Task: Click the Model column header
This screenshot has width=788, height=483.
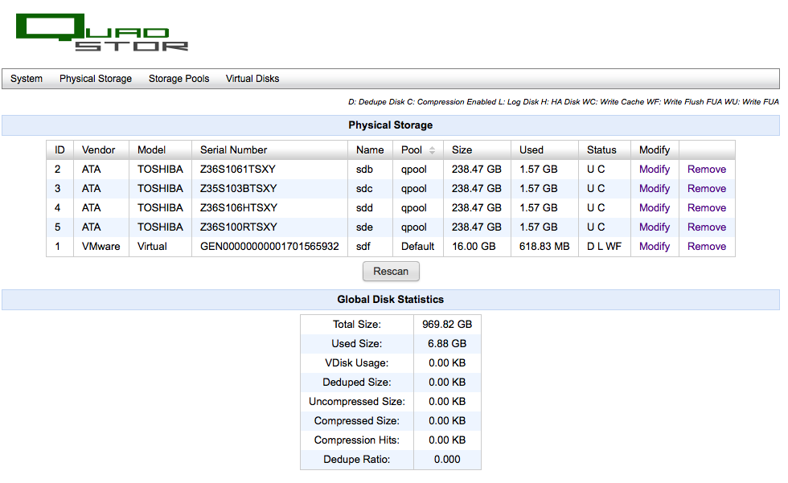Action: (x=160, y=150)
